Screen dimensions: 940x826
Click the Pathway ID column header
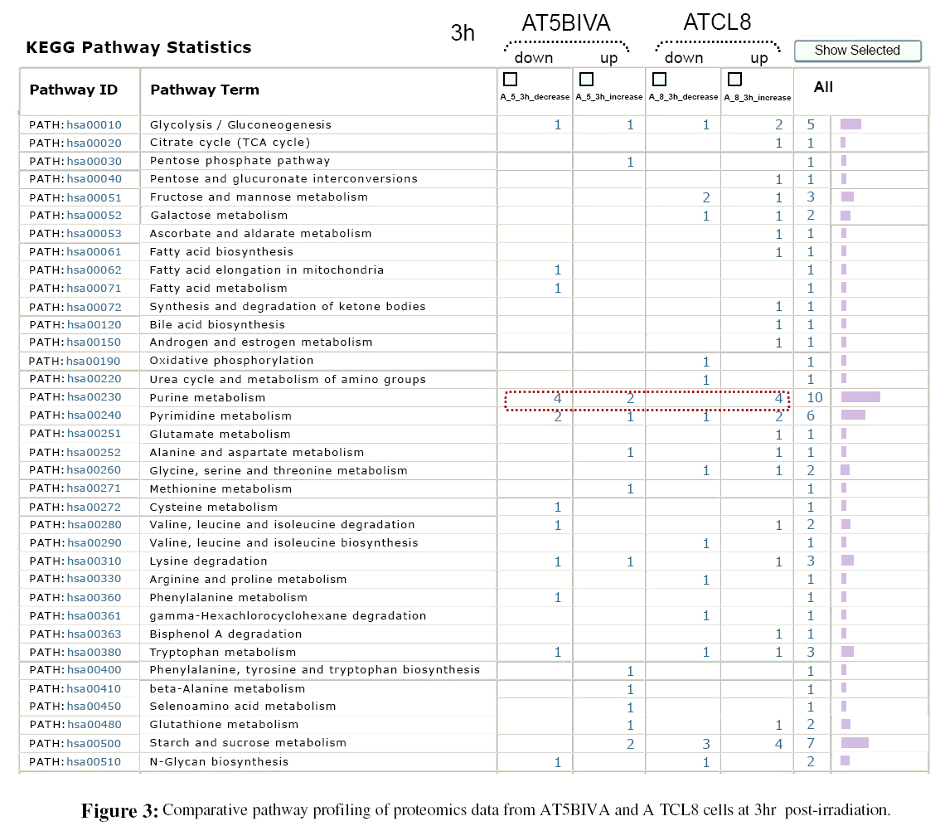click(74, 90)
